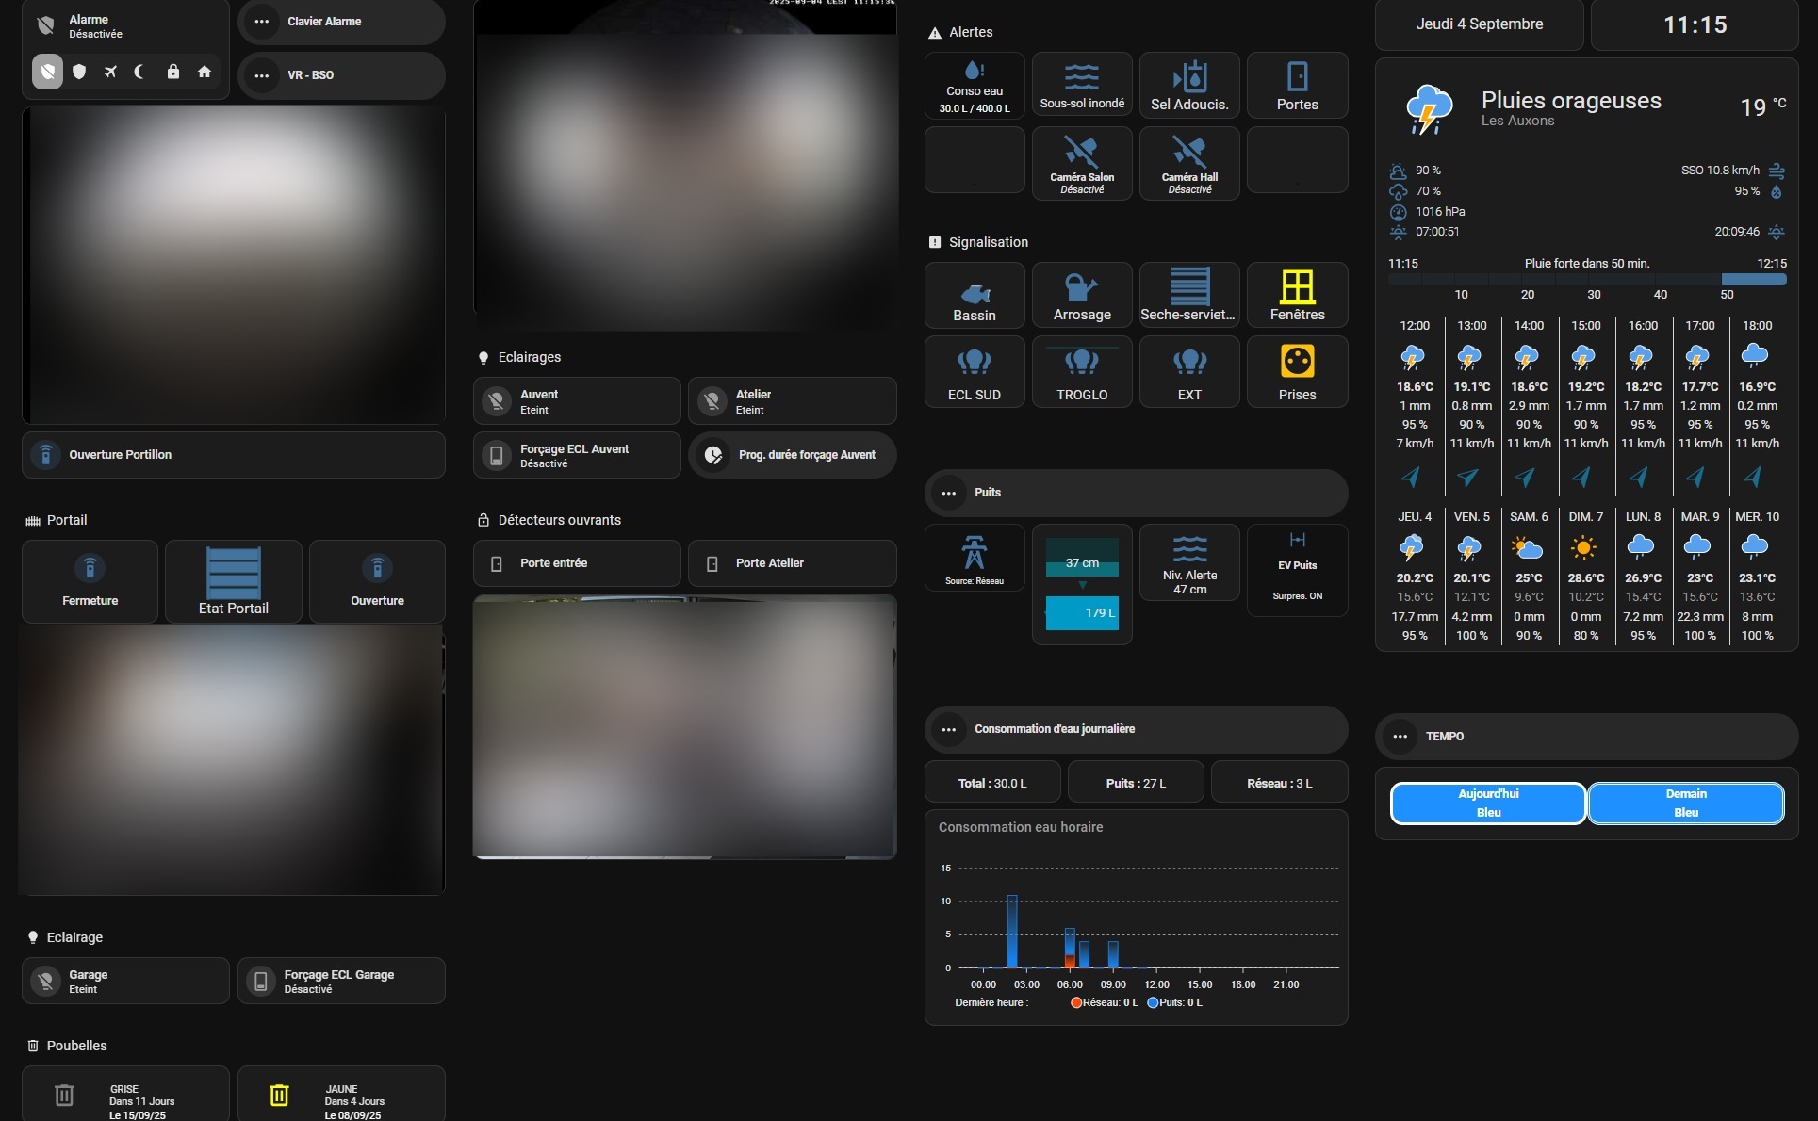Click the Sous-sol inondé waves icon
The width and height of the screenshot is (1818, 1121).
pos(1081,76)
